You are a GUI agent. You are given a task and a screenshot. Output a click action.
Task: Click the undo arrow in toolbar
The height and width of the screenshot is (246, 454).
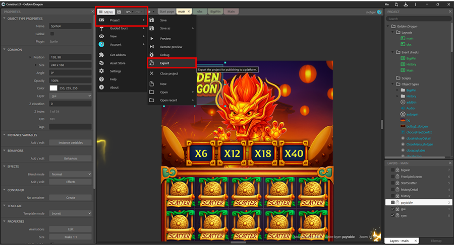[128, 12]
